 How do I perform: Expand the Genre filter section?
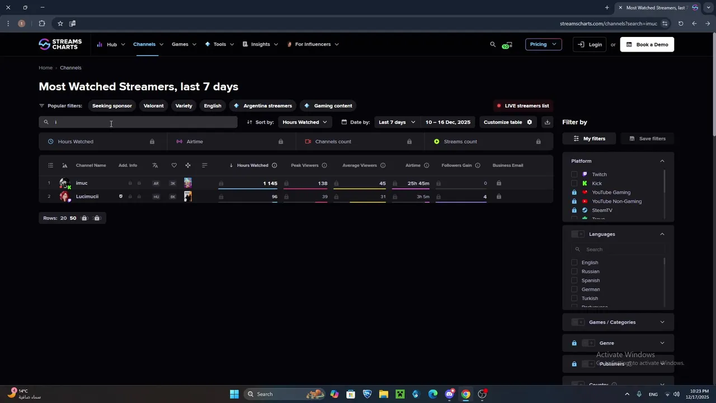pos(662,343)
